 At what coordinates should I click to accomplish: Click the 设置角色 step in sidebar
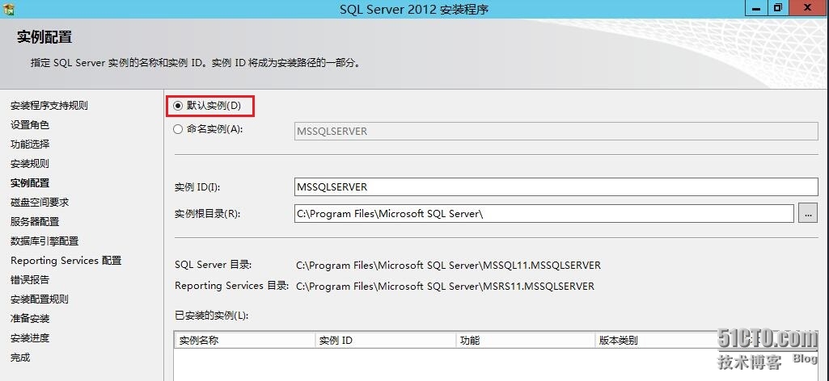[30, 125]
